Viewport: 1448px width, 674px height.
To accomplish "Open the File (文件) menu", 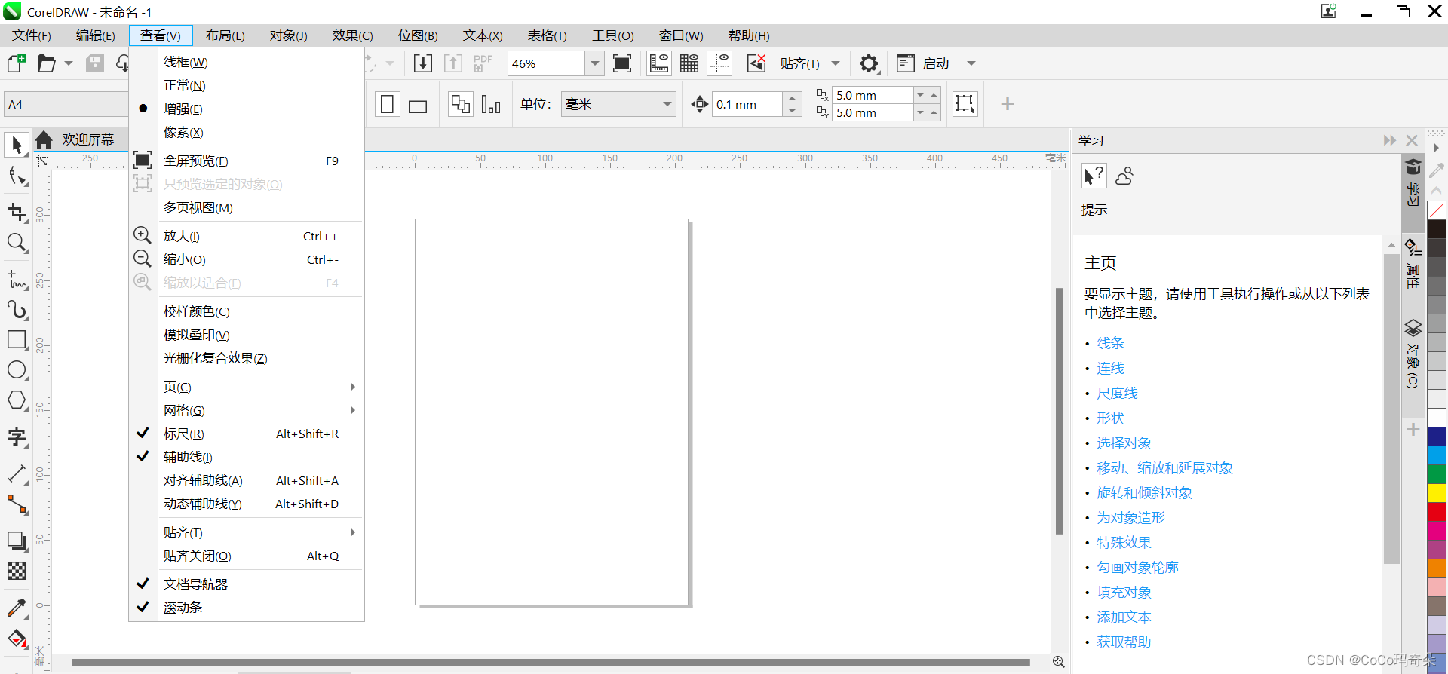I will tap(32, 35).
